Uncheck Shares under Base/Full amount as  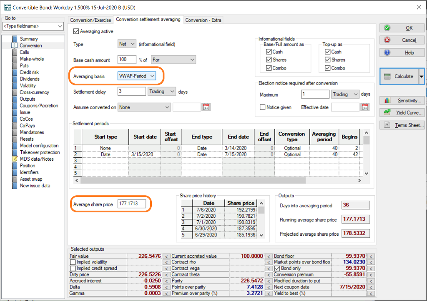click(x=269, y=60)
